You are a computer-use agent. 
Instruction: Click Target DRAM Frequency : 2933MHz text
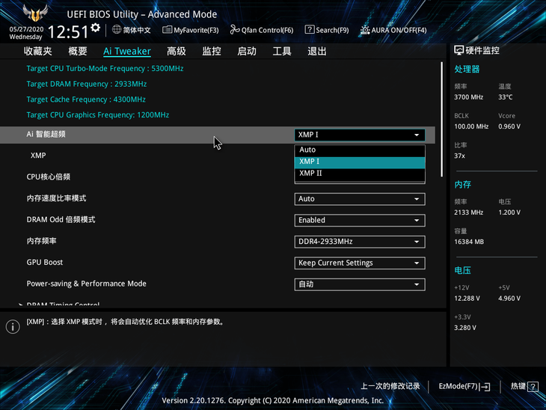pos(86,84)
